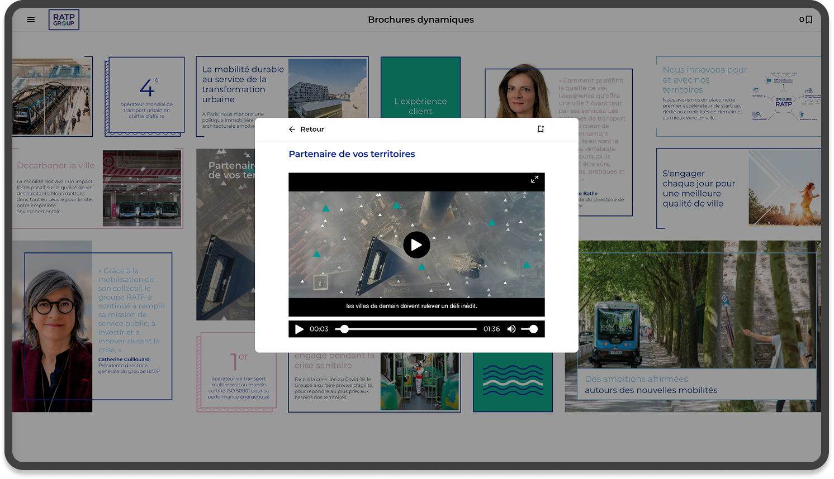Image resolution: width=834 pixels, height=479 pixels.
Task: Open the hamburger menu
Action: (x=31, y=20)
